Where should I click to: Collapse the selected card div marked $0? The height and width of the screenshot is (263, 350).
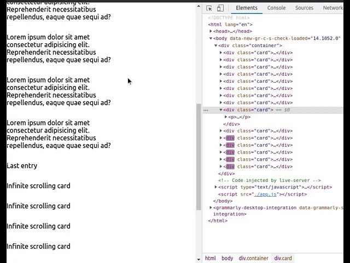(x=221, y=110)
